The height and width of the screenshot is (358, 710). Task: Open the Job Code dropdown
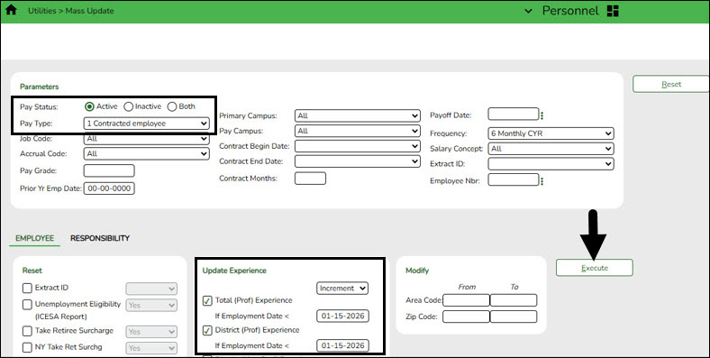click(147, 139)
